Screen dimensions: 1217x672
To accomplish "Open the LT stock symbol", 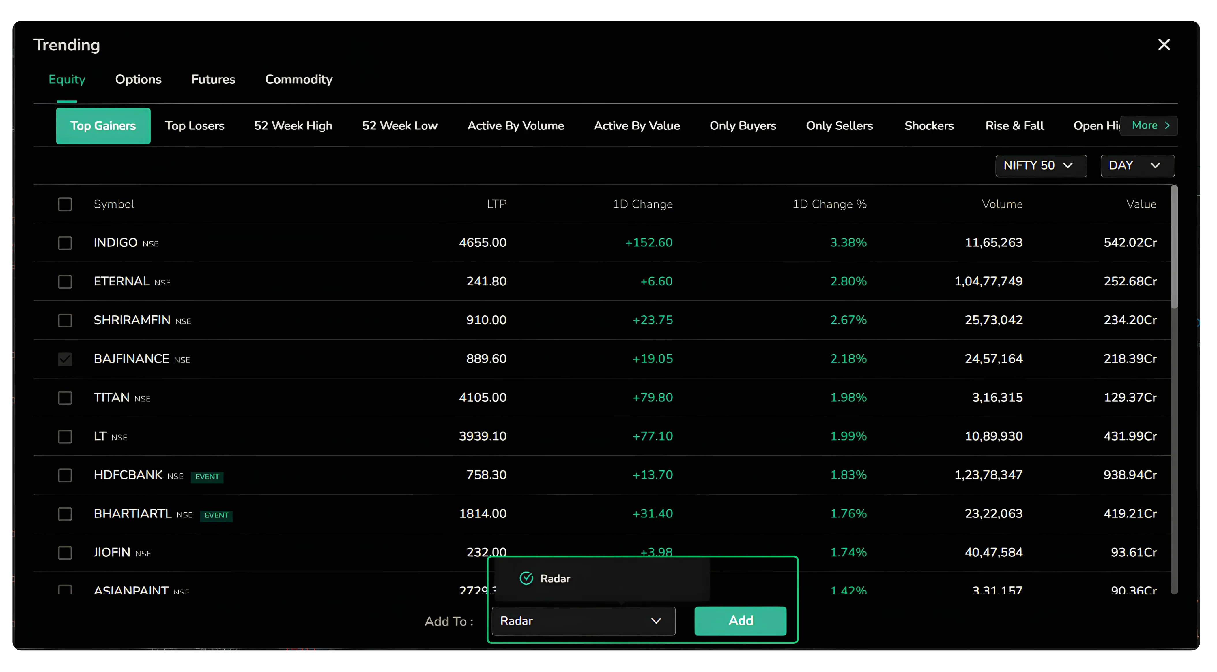I will pyautogui.click(x=100, y=436).
